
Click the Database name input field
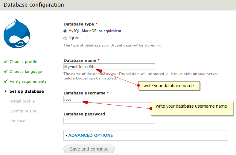(x=109, y=67)
